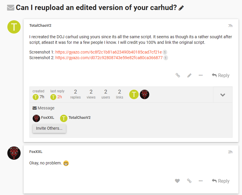The width and height of the screenshot is (242, 195).
Task: Jump to the last reply 2h timestamp
Action: click(x=59, y=97)
